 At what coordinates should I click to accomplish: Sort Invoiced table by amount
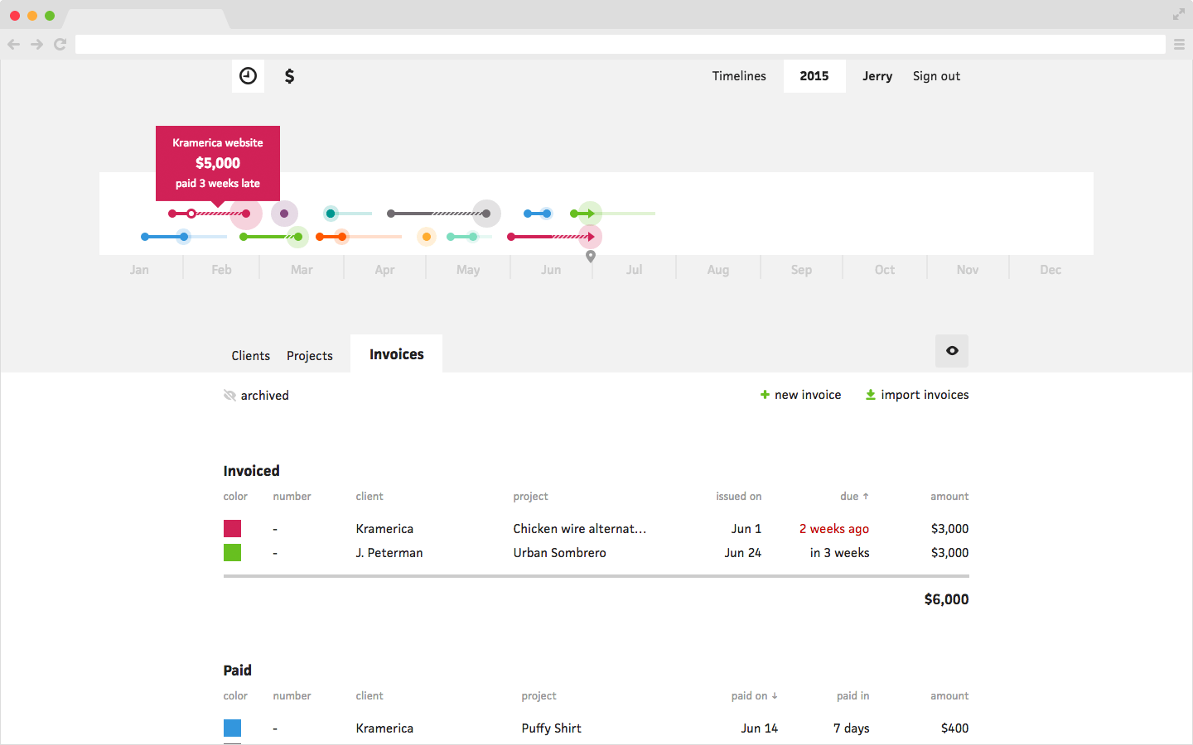(x=949, y=497)
